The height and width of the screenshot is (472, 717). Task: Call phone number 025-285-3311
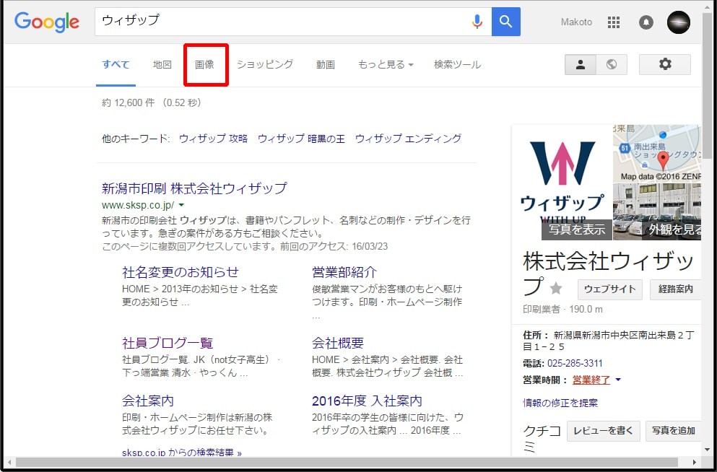click(575, 363)
